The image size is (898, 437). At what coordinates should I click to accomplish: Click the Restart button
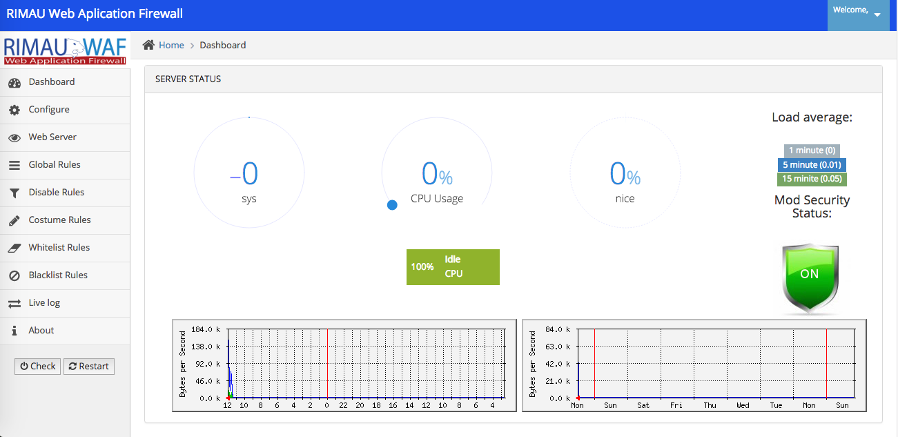tap(88, 367)
